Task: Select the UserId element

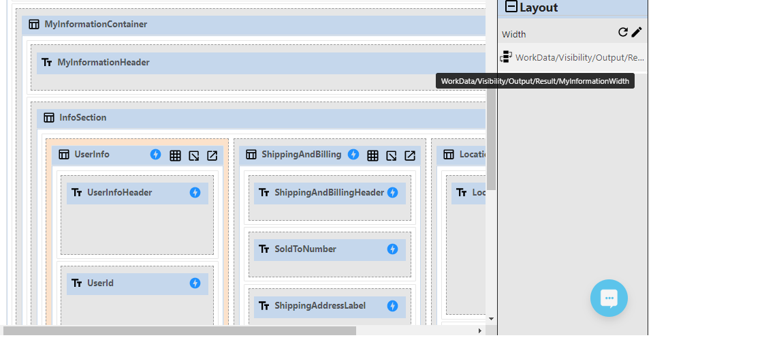Action: coord(138,283)
